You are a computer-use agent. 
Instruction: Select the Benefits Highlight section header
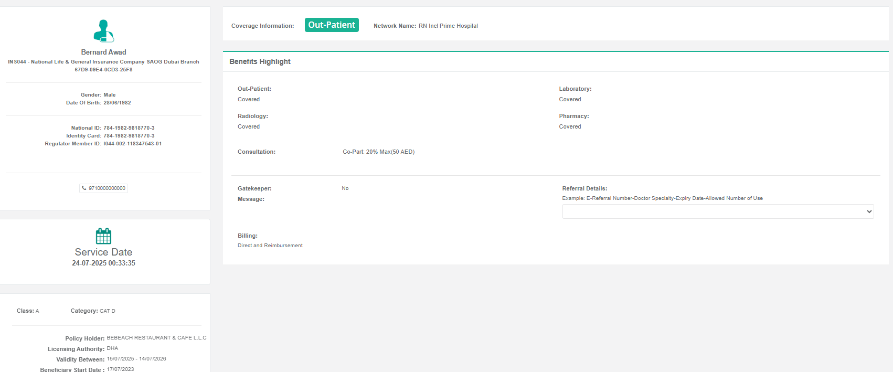[x=260, y=61]
